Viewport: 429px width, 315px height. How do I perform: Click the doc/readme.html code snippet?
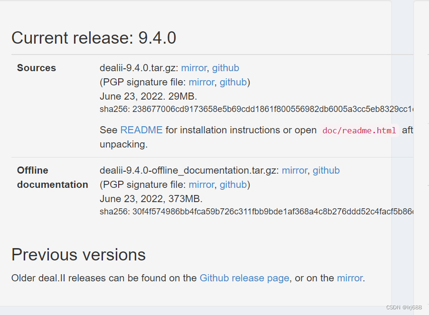(x=359, y=130)
